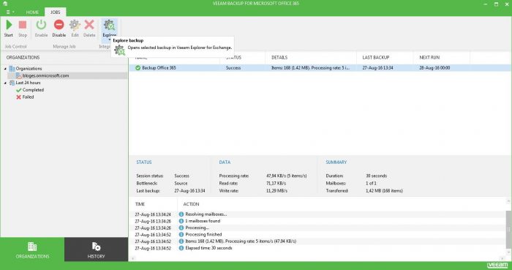Delete the selected job
The height and width of the screenshot is (270, 512).
pyautogui.click(x=89, y=28)
